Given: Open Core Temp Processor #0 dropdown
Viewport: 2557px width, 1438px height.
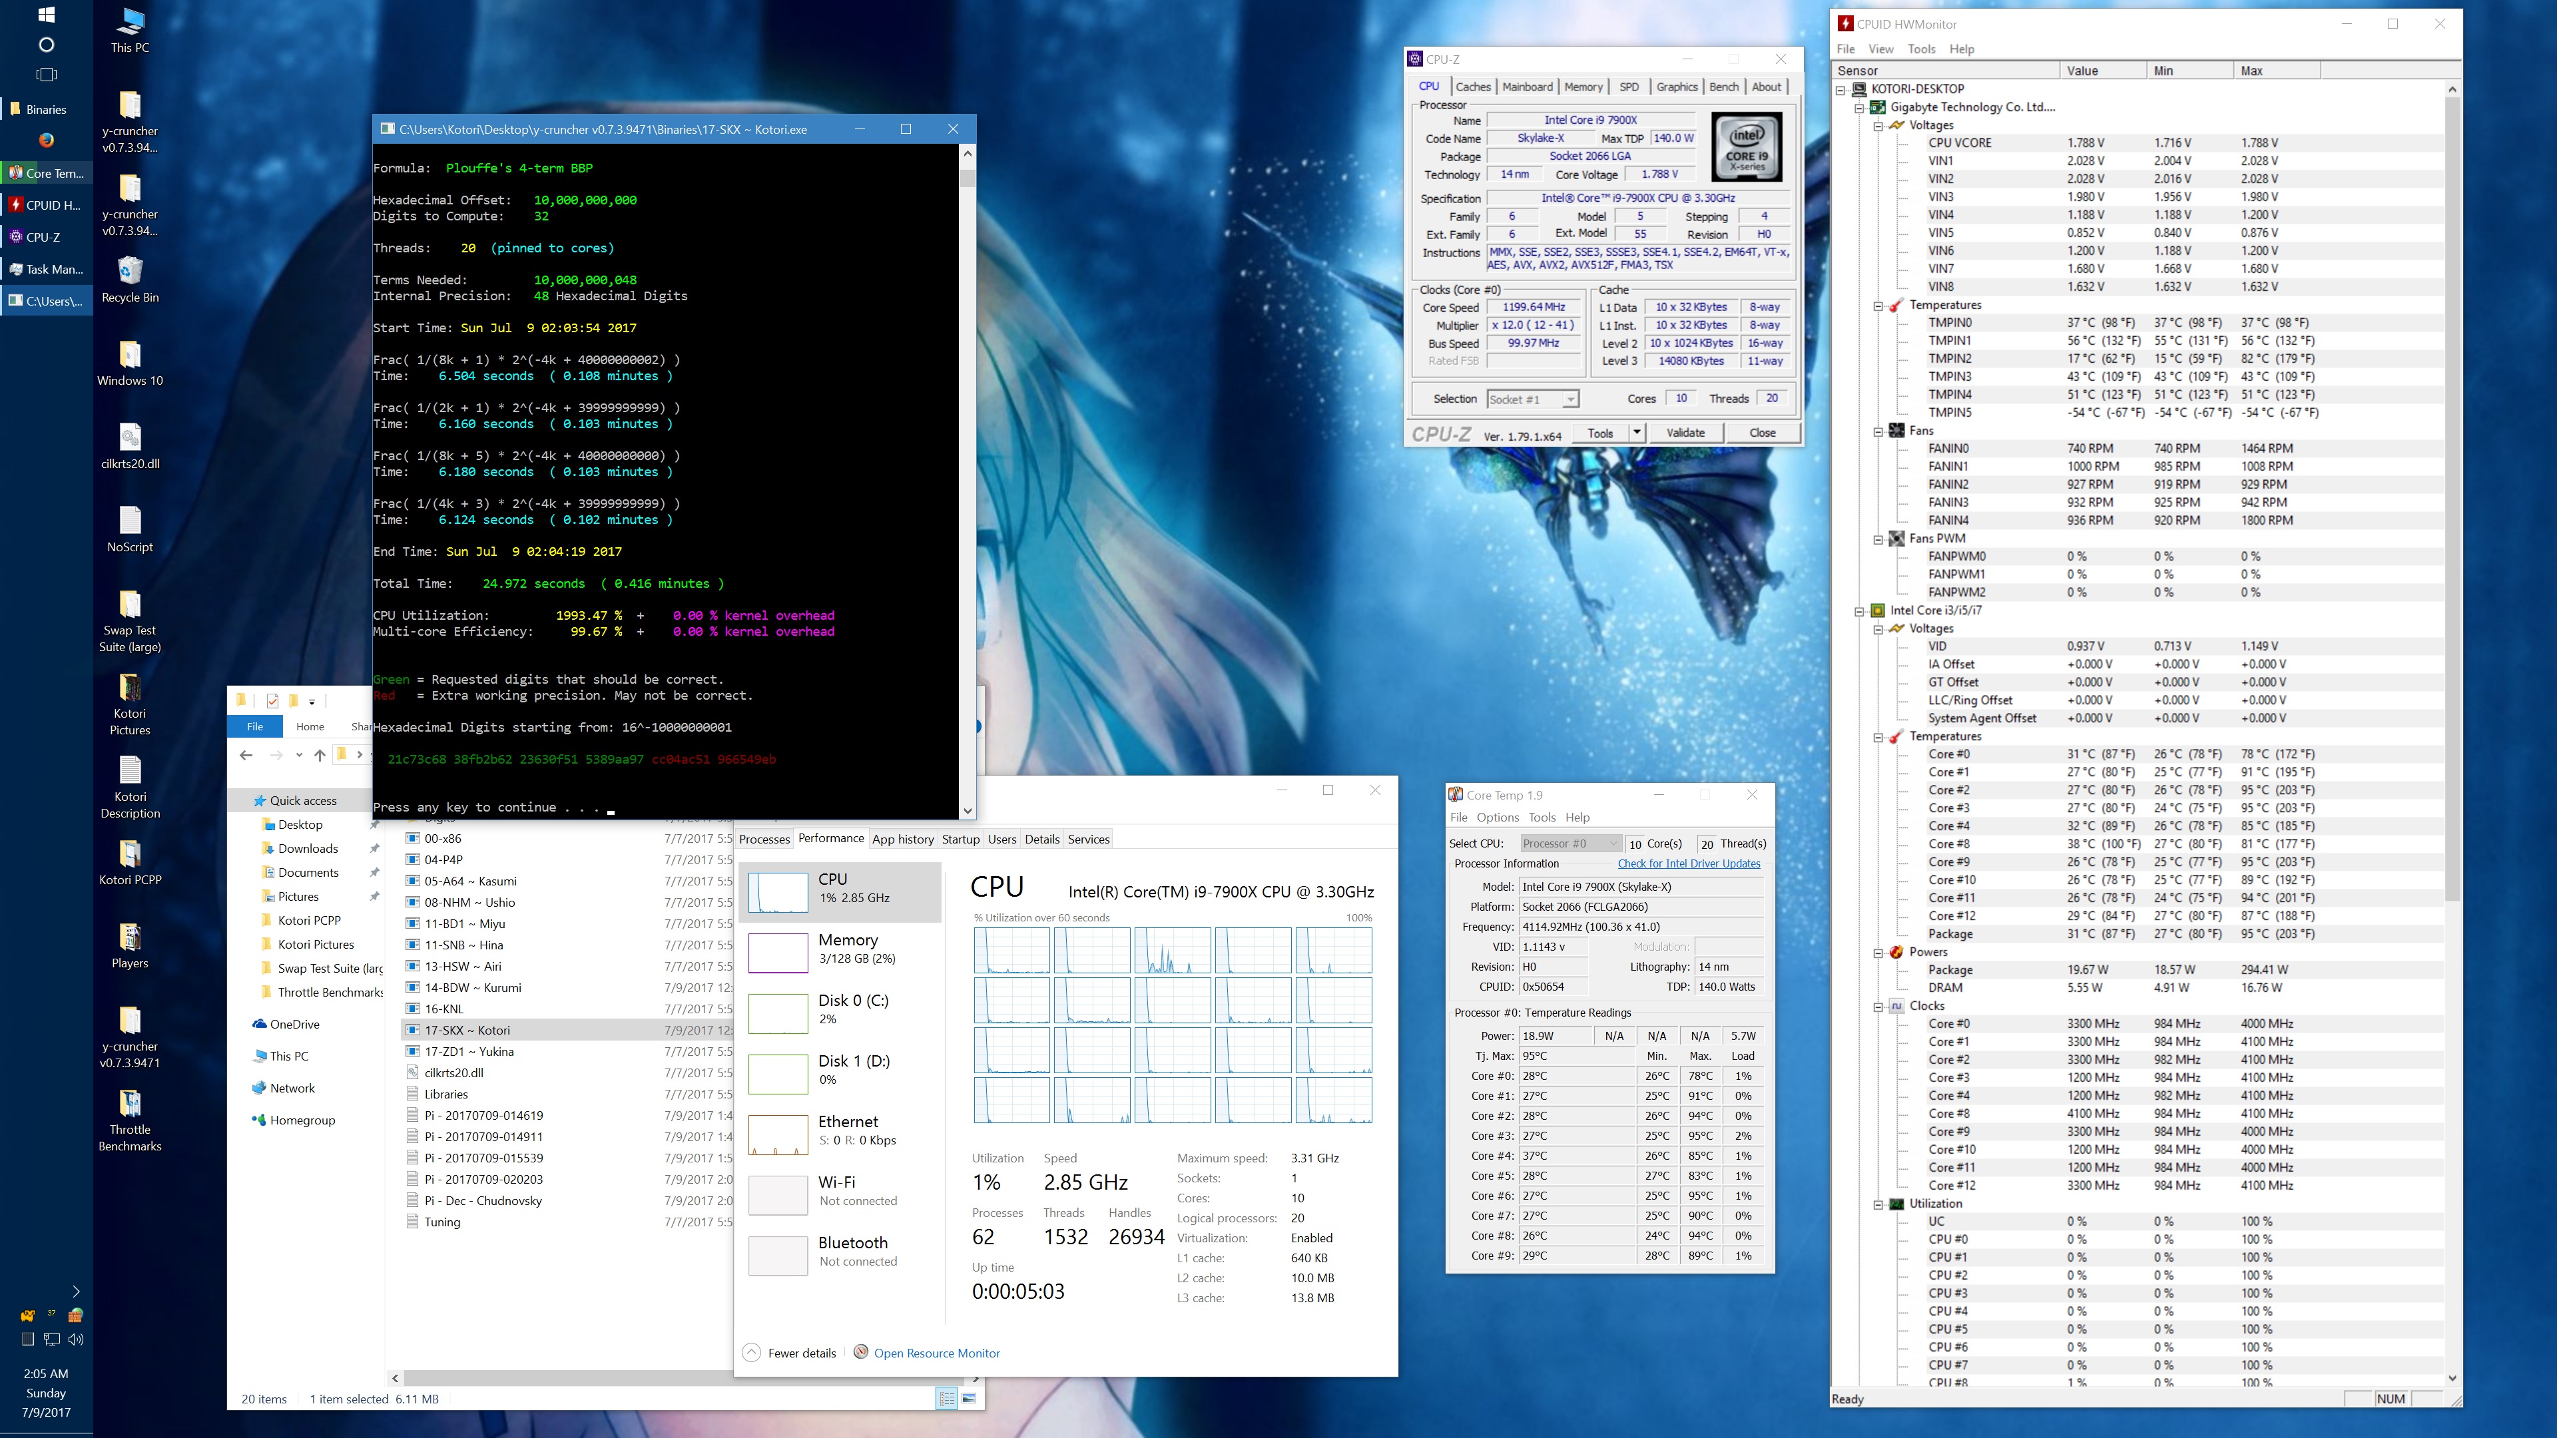Looking at the screenshot, I should pyautogui.click(x=1612, y=843).
